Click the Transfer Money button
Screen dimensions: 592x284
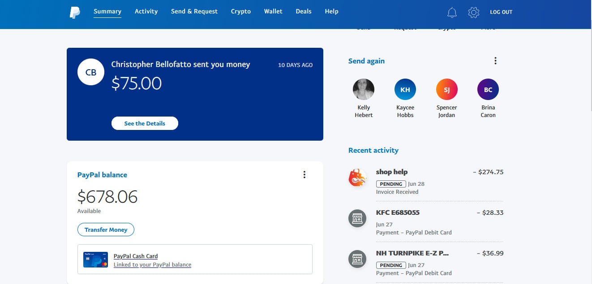pos(106,230)
